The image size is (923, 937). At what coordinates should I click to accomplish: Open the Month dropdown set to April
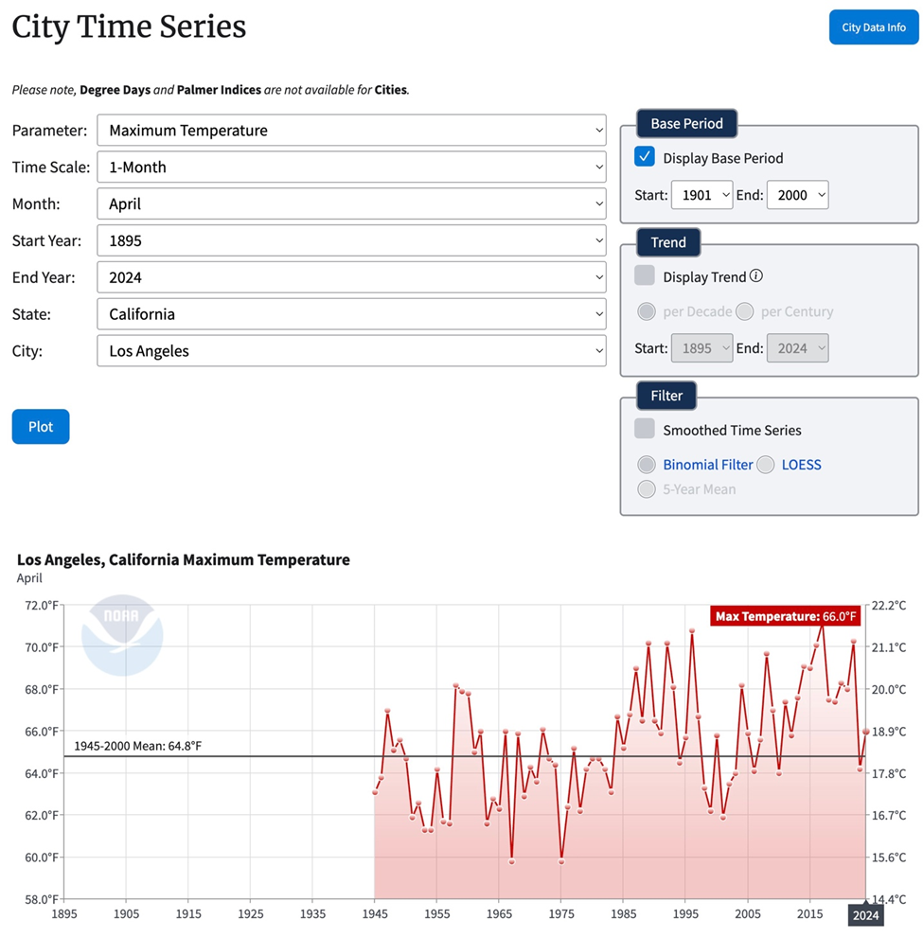point(351,203)
